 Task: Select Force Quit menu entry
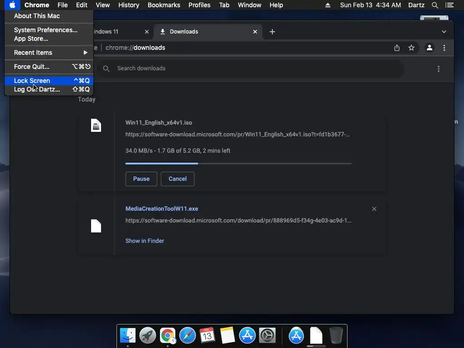coord(49,67)
